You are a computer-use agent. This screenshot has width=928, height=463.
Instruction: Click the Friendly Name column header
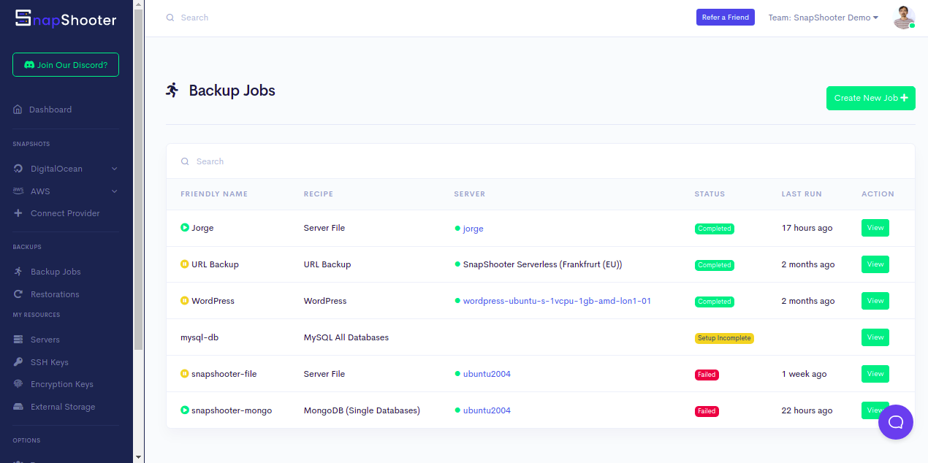click(214, 194)
